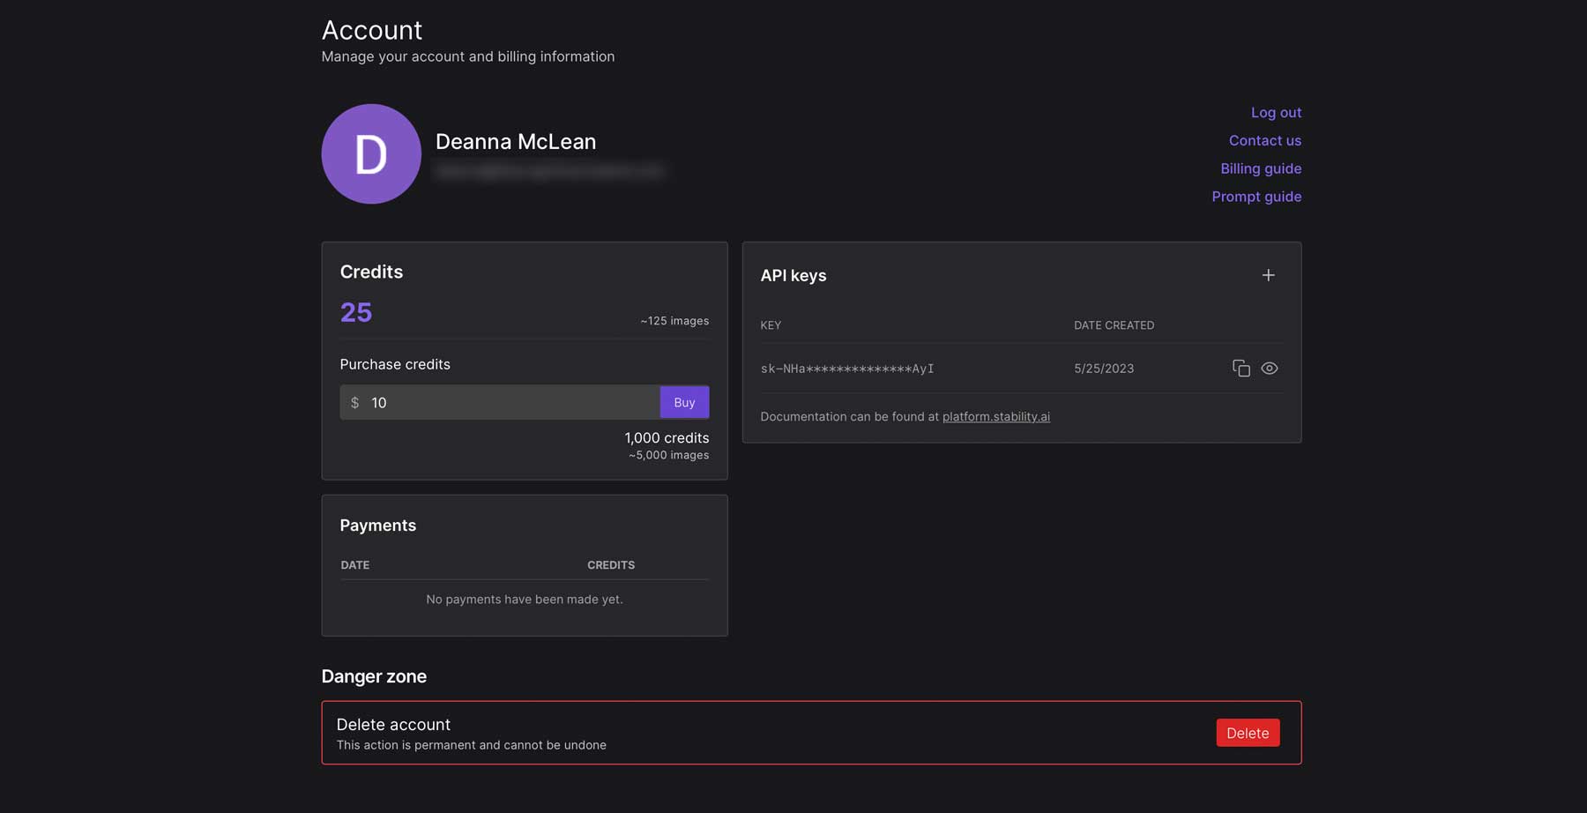
Task: Click the Credits count showing 25
Action: tap(355, 311)
